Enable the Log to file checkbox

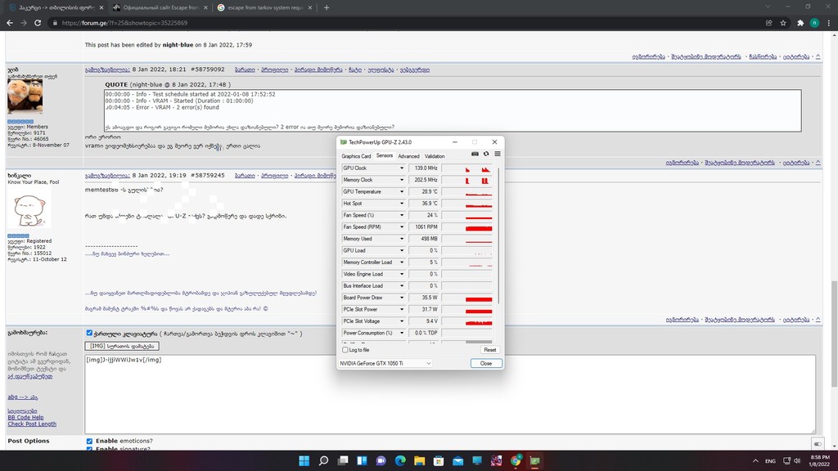tap(345, 350)
